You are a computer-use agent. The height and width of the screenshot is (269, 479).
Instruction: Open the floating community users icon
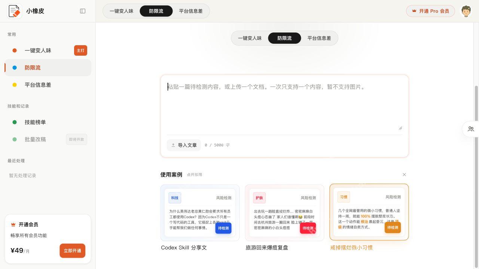tap(471, 129)
